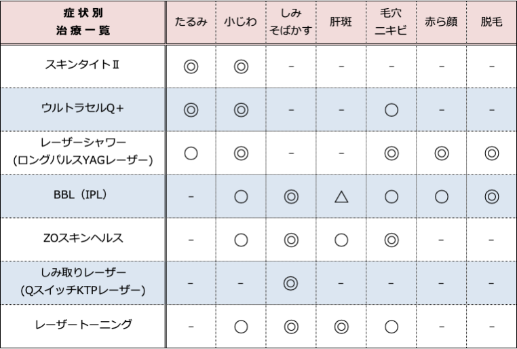The image size is (517, 349).
Task: Click the ZOスキンヘルス row label
Action: (83, 240)
